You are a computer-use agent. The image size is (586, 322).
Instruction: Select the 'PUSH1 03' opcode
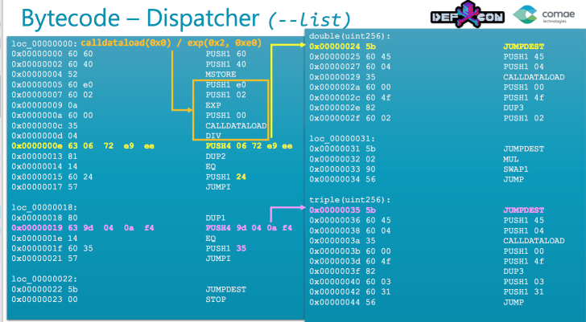pyautogui.click(x=523, y=282)
